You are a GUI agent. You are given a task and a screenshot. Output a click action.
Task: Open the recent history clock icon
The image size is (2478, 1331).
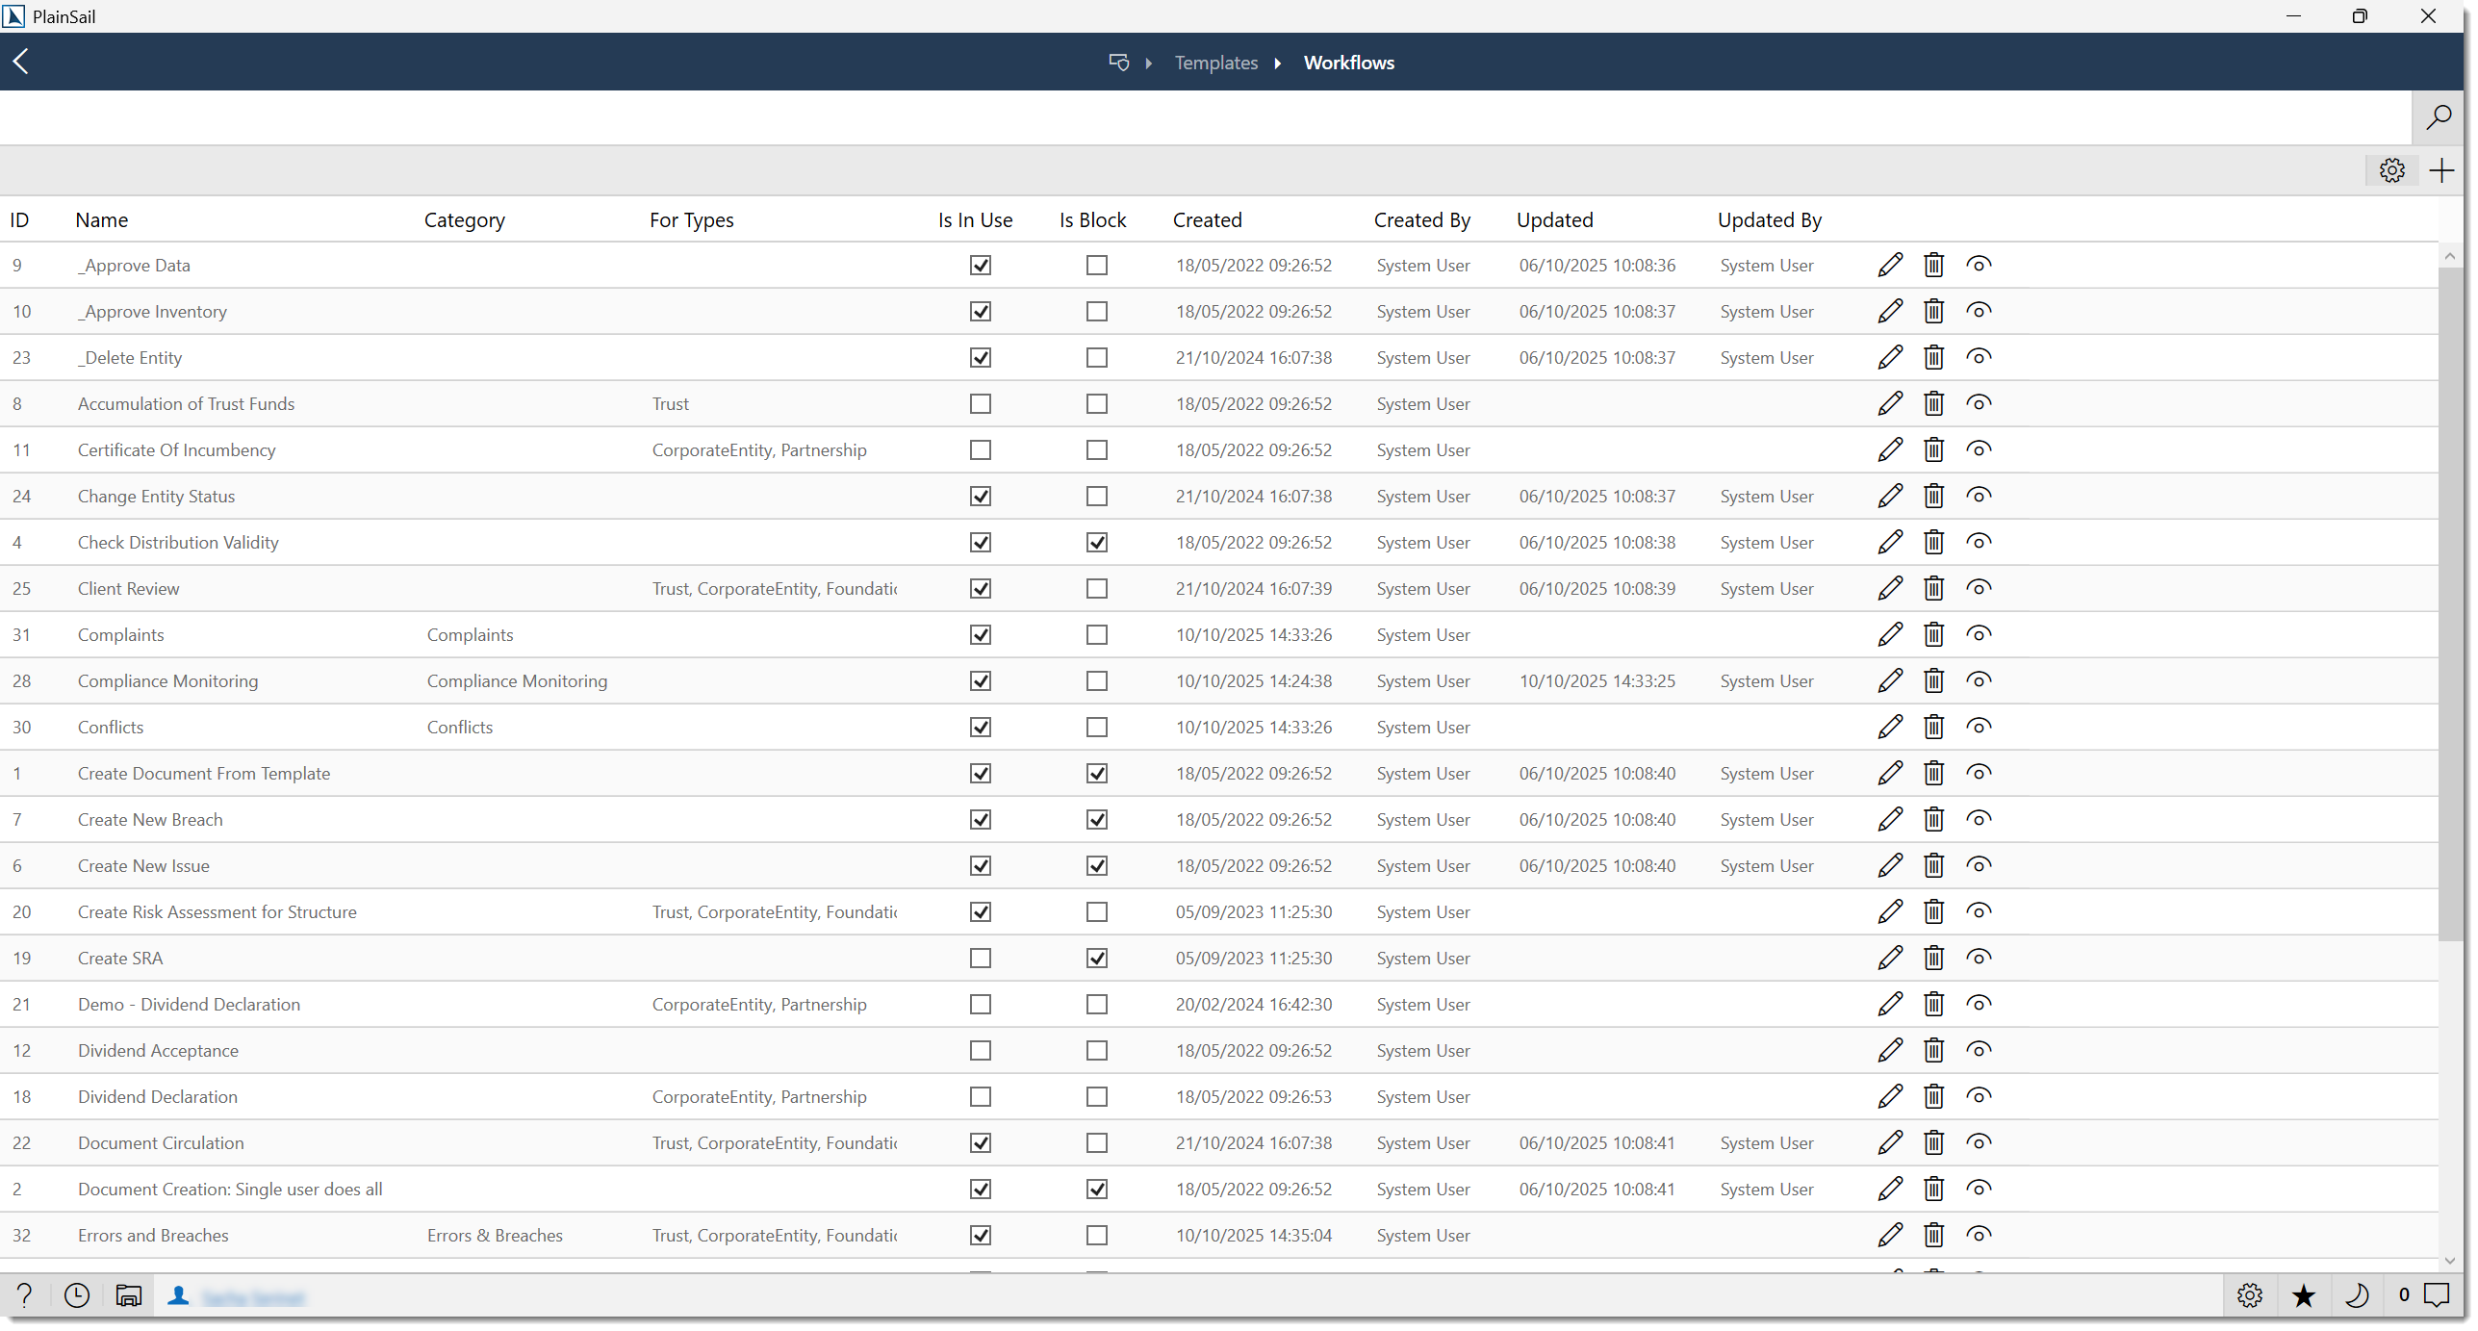(x=76, y=1295)
